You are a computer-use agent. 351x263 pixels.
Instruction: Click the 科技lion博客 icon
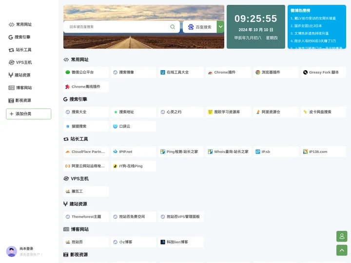tap(163, 242)
